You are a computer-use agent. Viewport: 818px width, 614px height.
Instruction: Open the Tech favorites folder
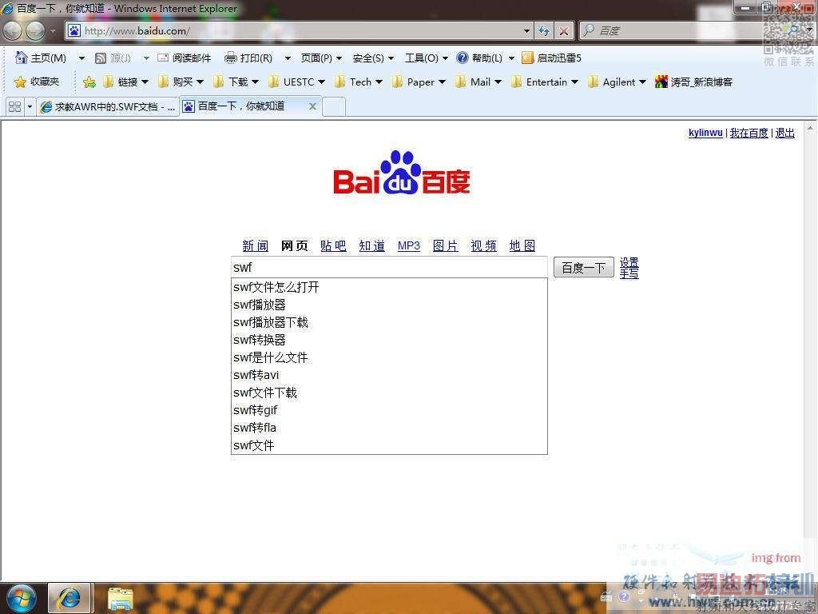coord(359,82)
